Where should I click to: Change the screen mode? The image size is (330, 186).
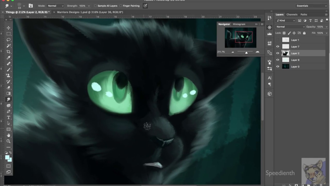pyautogui.click(x=9, y=172)
